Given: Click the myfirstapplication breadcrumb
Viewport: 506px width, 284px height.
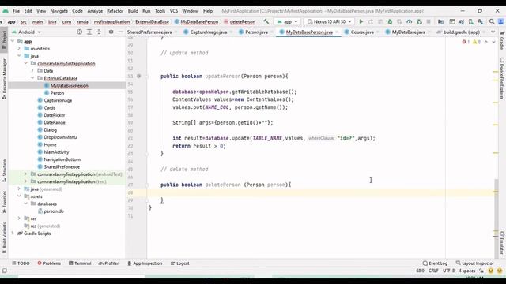Looking at the screenshot, I should [111, 22].
